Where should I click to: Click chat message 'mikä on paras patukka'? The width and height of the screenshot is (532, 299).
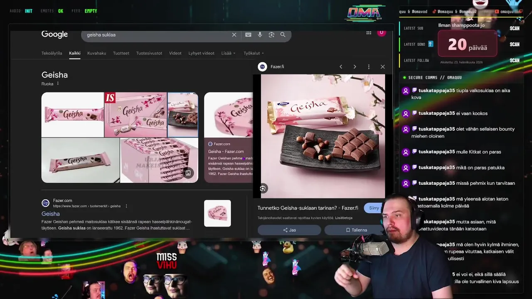pyautogui.click(x=480, y=167)
